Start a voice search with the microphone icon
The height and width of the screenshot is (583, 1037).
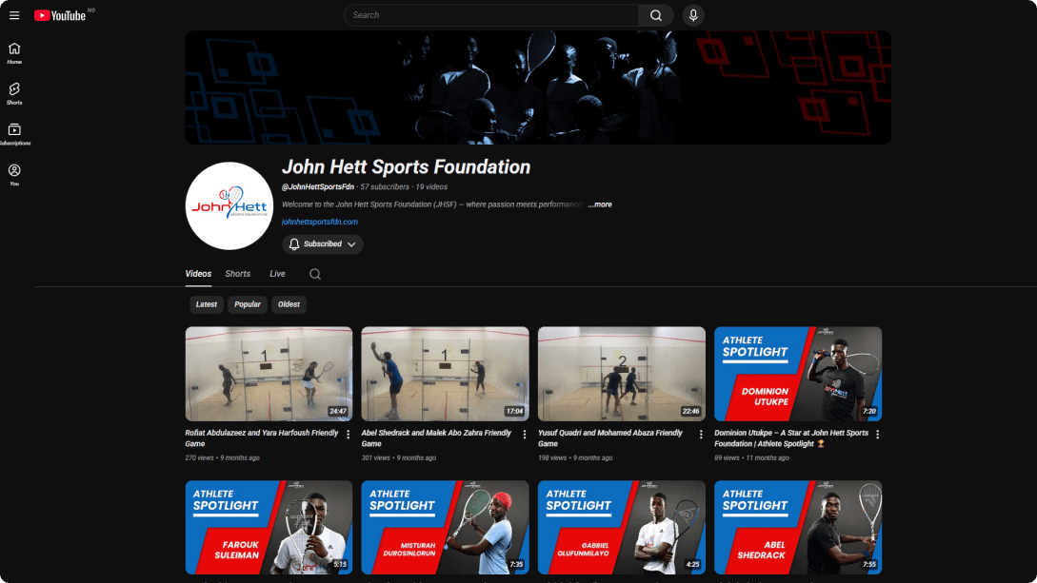coord(693,14)
